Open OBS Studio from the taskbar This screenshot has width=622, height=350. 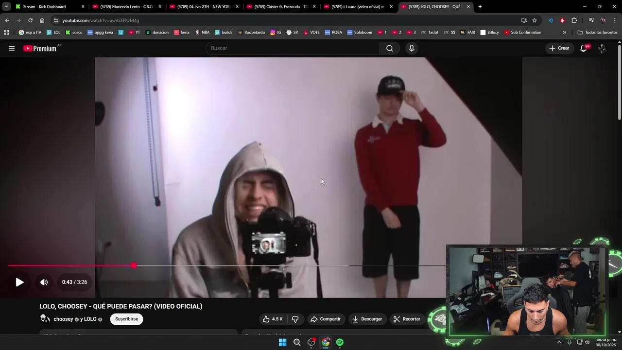point(311,342)
